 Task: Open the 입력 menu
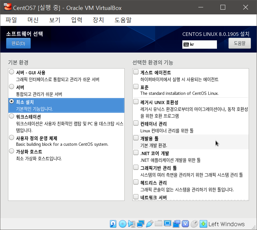click(77, 20)
